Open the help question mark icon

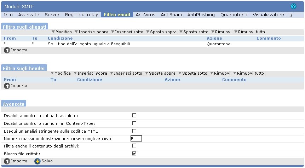pos(293,6)
